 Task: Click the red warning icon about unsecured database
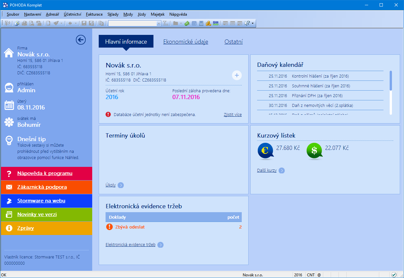point(108,114)
